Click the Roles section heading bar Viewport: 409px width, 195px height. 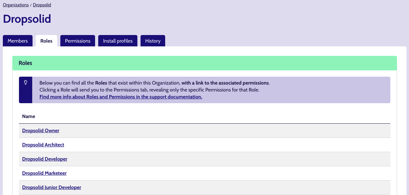(205, 63)
